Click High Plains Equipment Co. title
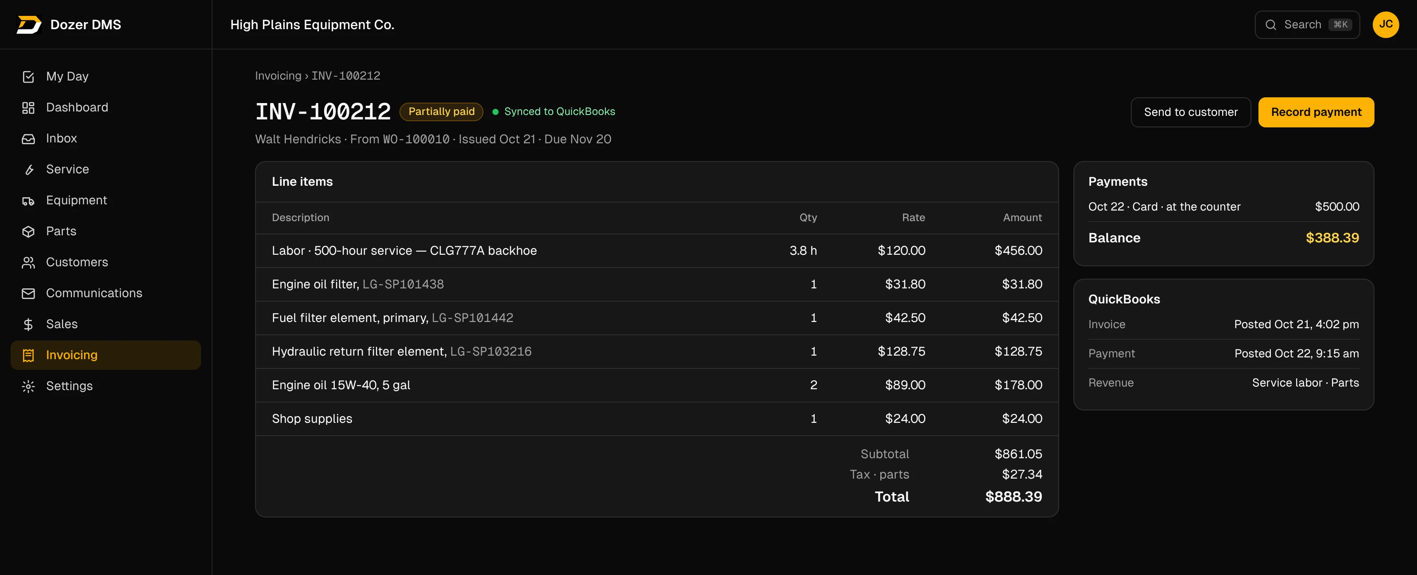This screenshot has width=1417, height=575. point(312,25)
